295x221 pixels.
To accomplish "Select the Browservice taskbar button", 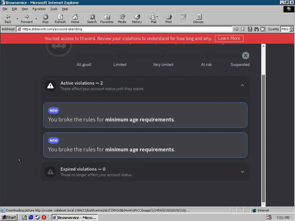I will [75, 218].
